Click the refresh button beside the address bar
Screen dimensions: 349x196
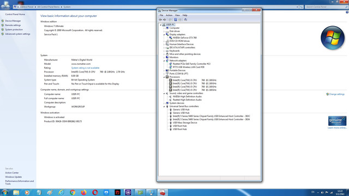pyautogui.click(x=302, y=7)
